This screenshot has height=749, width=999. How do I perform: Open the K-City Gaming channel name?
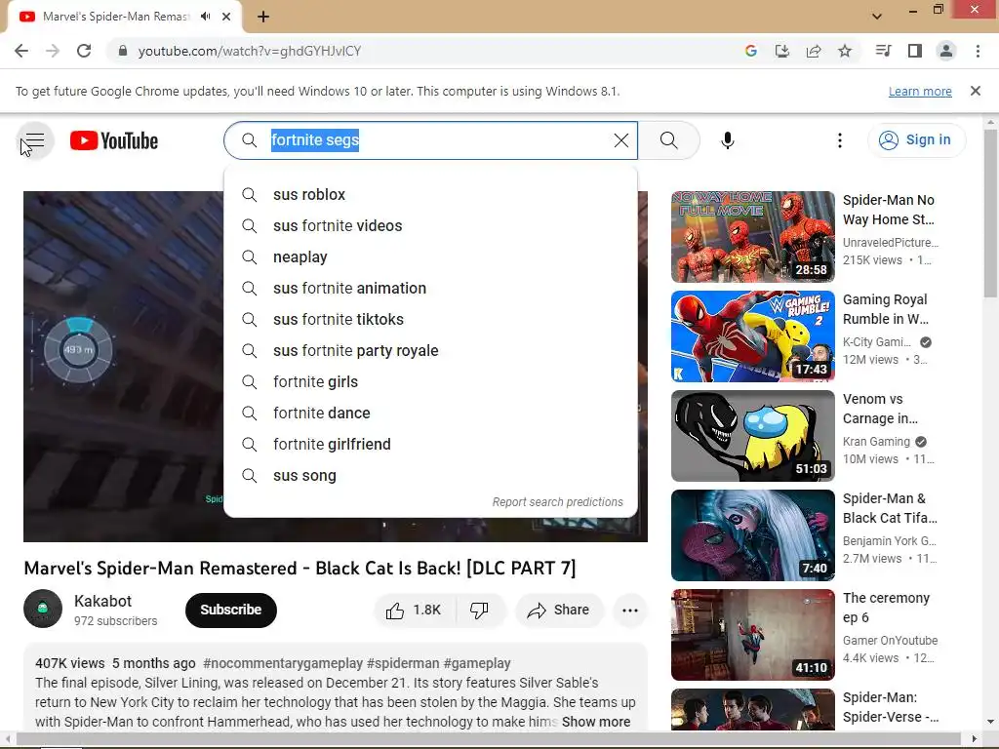[x=877, y=342]
